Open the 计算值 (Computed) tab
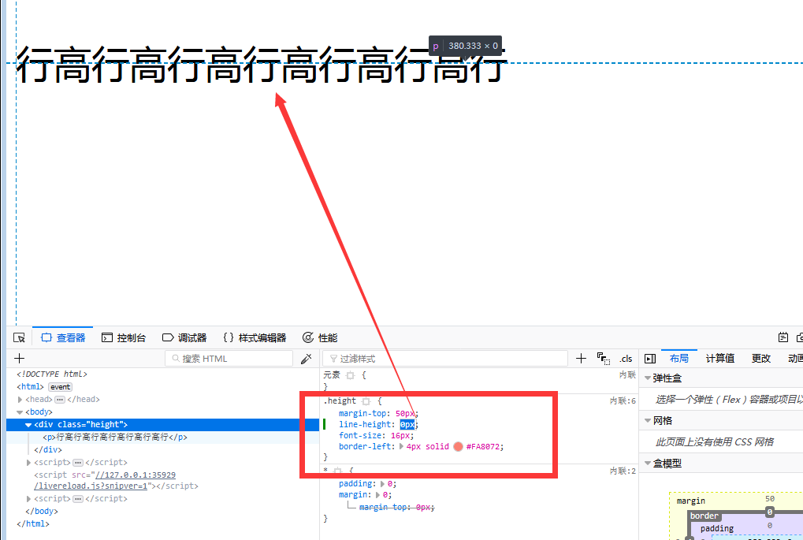Viewport: 803px width, 540px height. click(719, 358)
